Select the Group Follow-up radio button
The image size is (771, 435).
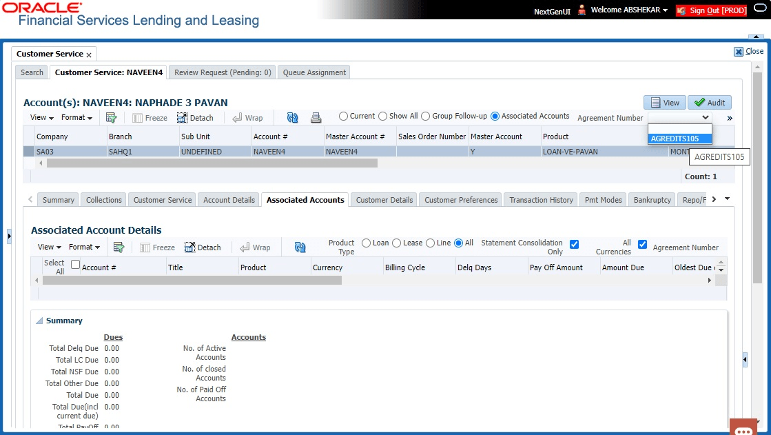(x=425, y=116)
